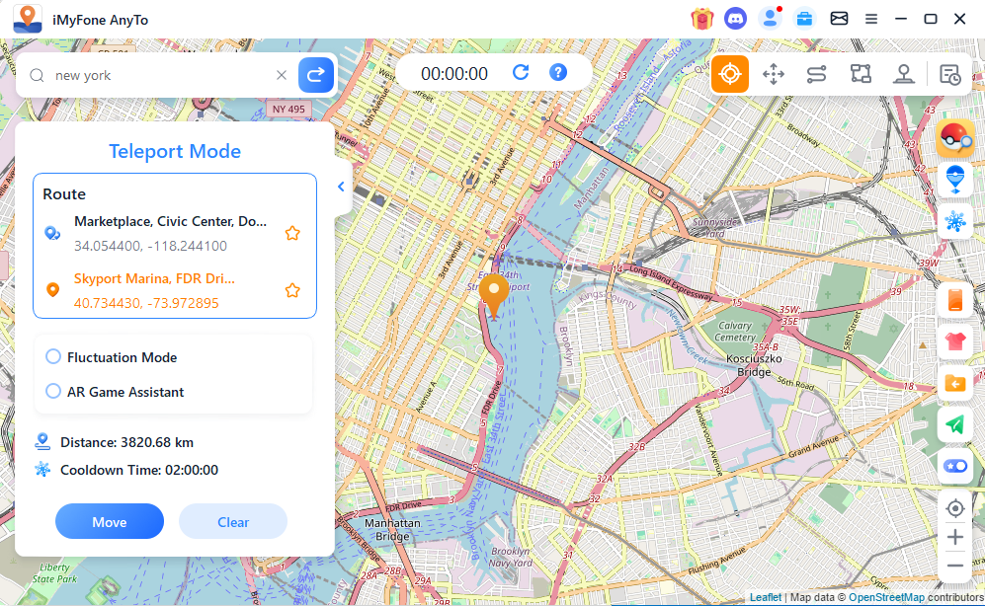Viewport: 985px width, 606px height.
Task: Click the green paper plane icon
Action: [x=954, y=424]
